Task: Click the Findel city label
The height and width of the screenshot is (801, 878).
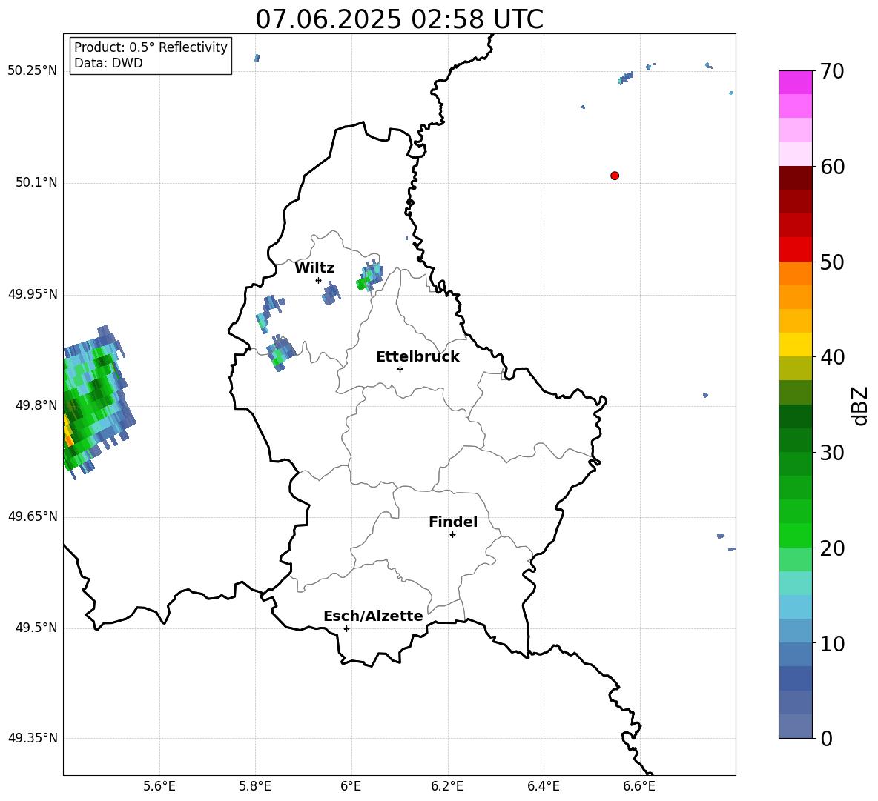Action: coord(453,522)
